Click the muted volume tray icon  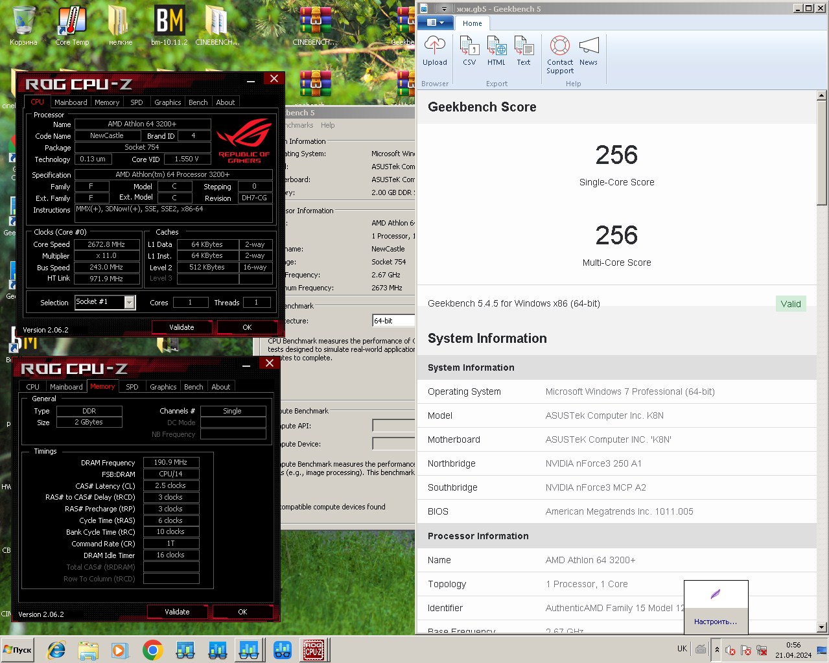click(730, 650)
